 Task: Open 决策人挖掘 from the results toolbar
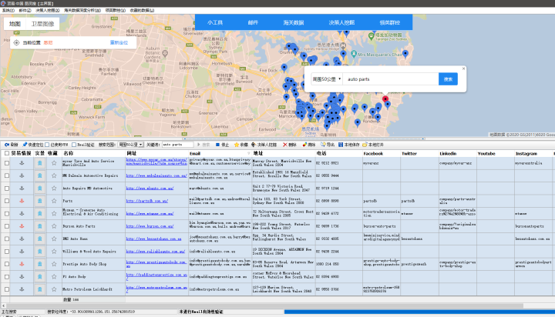pos(264,145)
